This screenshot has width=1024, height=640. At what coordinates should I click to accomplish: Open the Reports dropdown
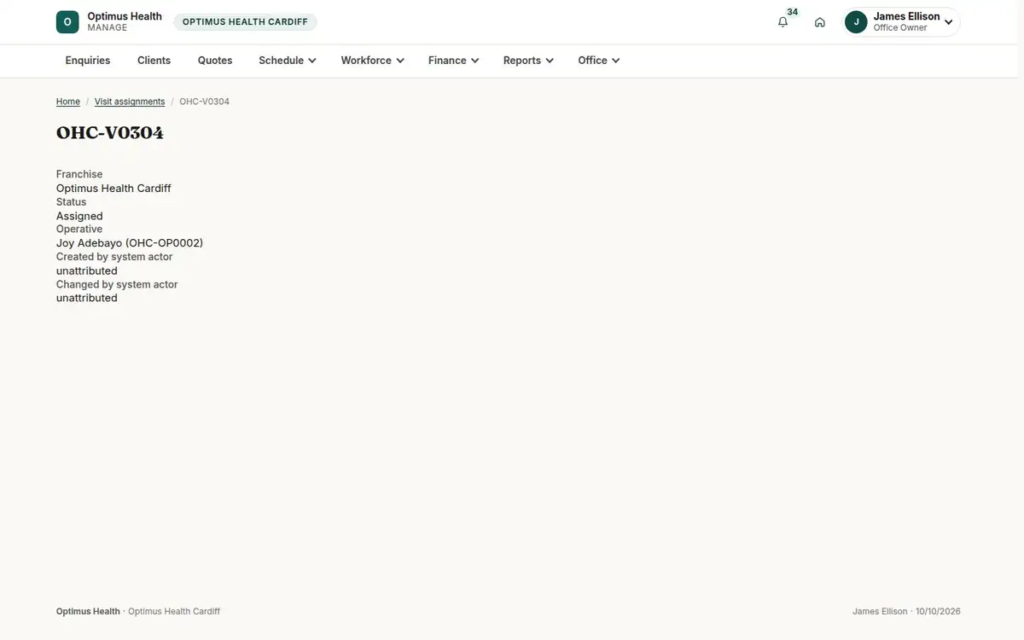pos(528,61)
